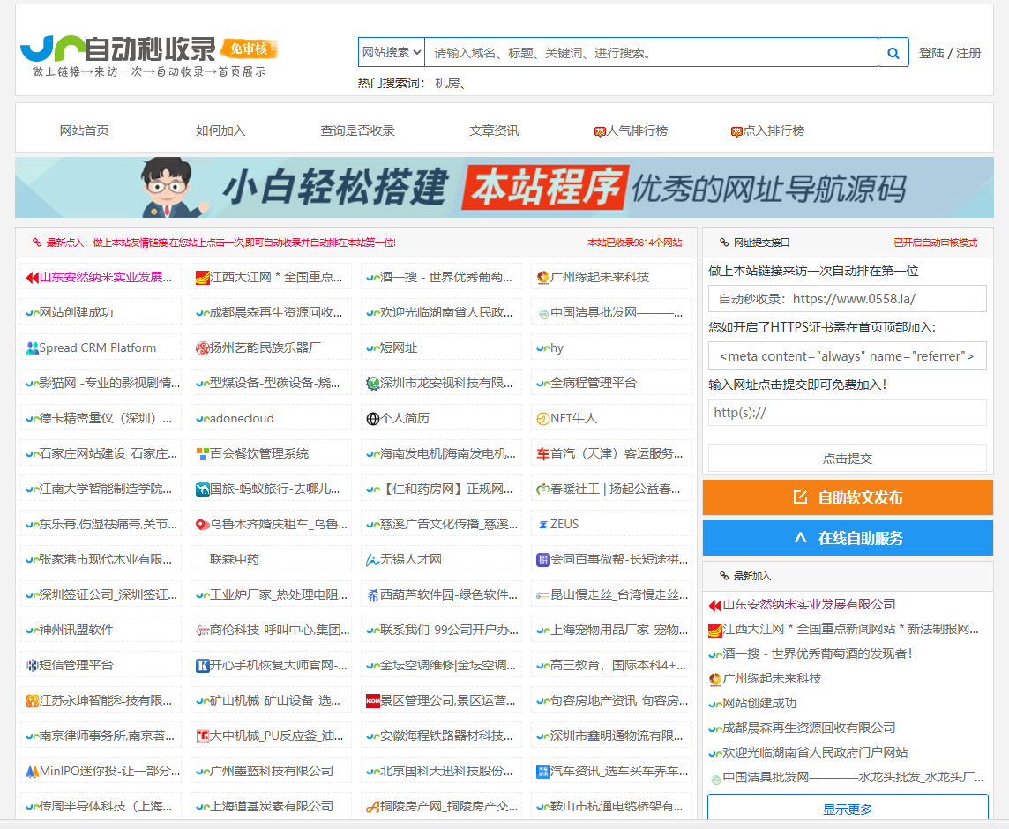This screenshot has width=1009, height=829.
Task: Open the 神州讯盟软件 link
Action: click(x=76, y=630)
